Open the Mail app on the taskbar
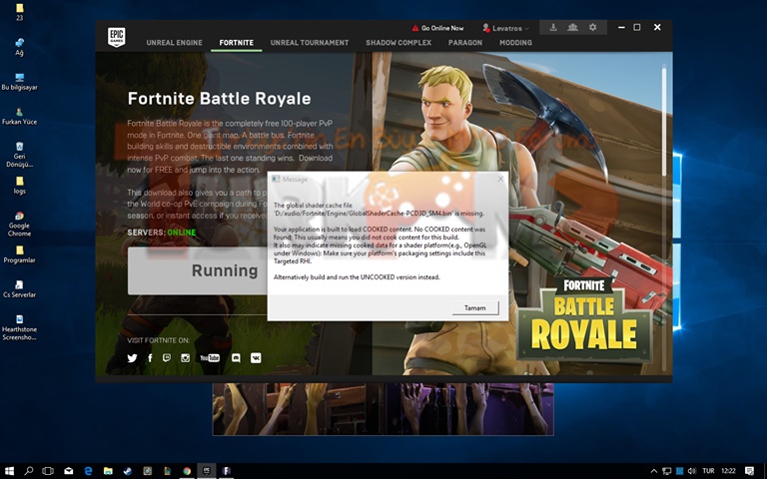The width and height of the screenshot is (767, 479). [69, 471]
